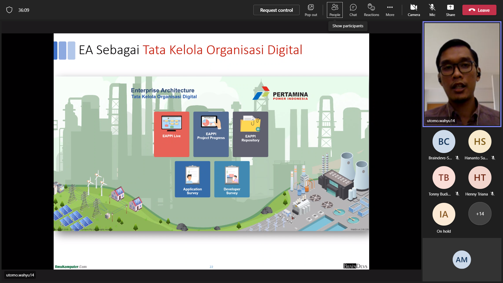
Task: Select the EAPPI Live tile
Action: [x=171, y=134]
